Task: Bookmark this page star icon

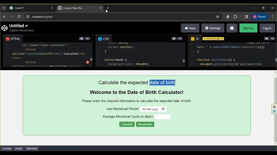Action: pyautogui.click(x=218, y=17)
